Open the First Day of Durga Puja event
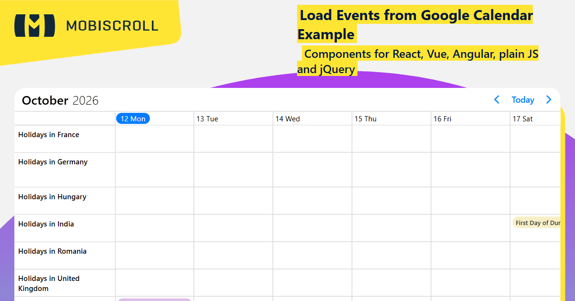 pos(537,223)
